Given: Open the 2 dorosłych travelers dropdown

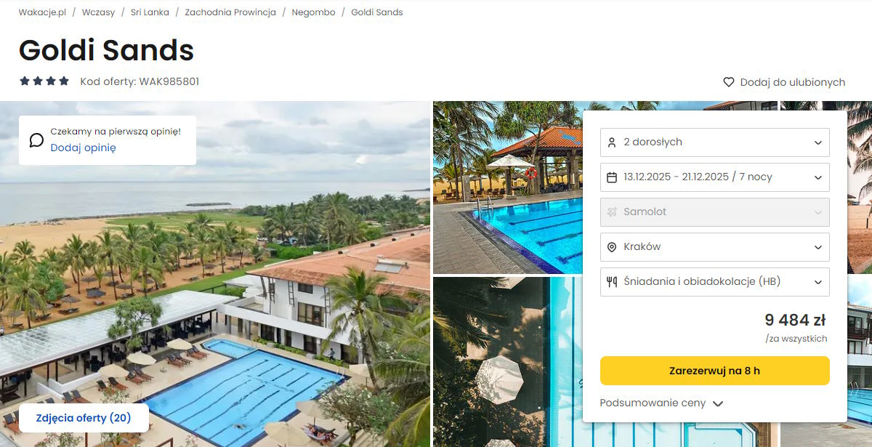Looking at the screenshot, I should pyautogui.click(x=715, y=142).
